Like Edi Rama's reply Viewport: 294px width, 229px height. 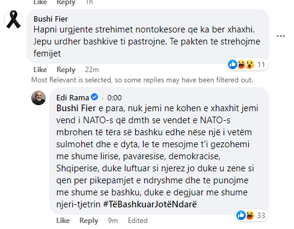(63, 221)
